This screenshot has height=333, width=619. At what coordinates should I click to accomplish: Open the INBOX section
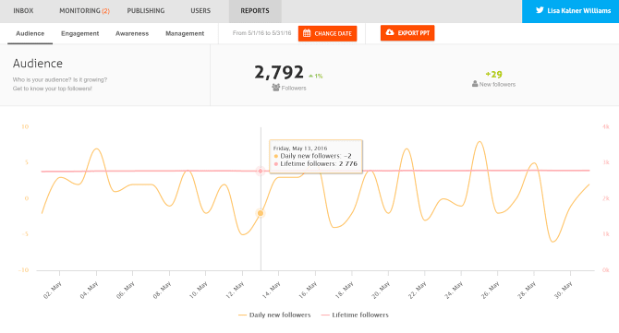[x=23, y=11]
